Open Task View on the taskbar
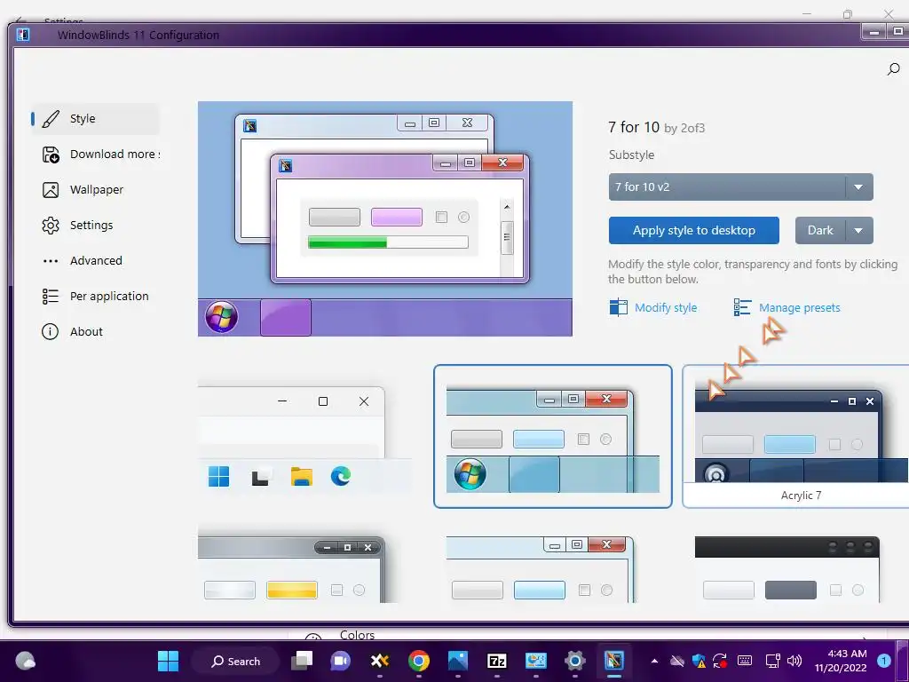The image size is (909, 682). tap(302, 661)
